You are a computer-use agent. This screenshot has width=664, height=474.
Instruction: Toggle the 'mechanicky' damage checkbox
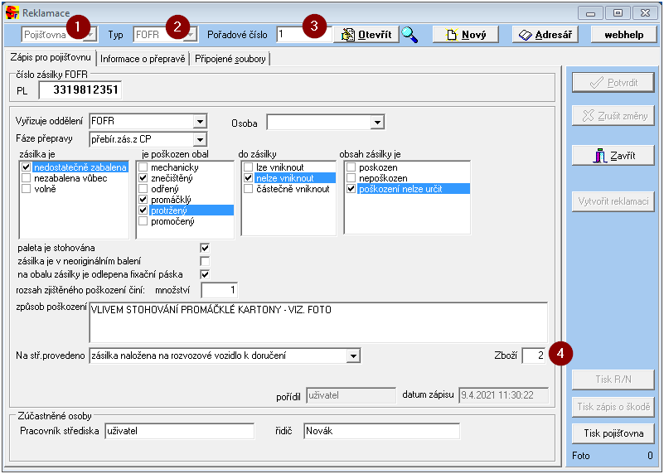pos(143,167)
